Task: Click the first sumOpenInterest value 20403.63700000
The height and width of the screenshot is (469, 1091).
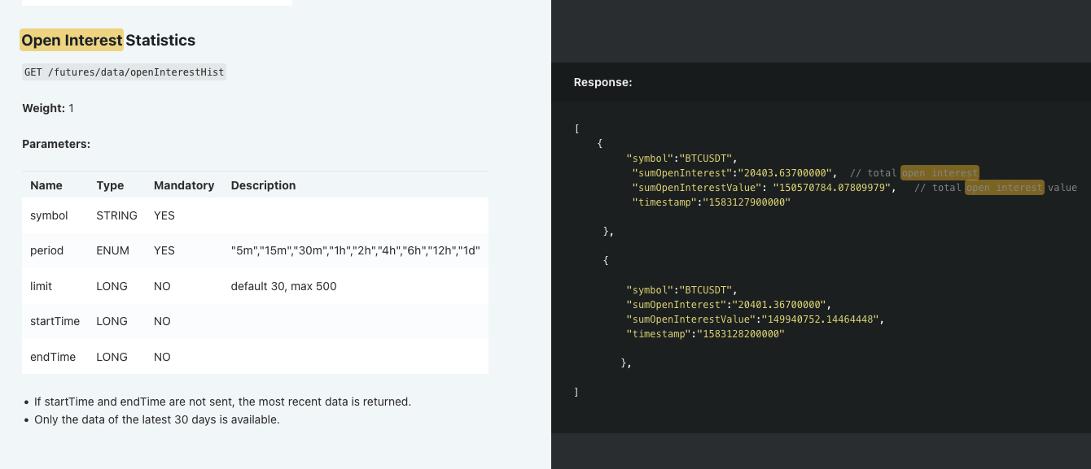Action: [x=786, y=173]
